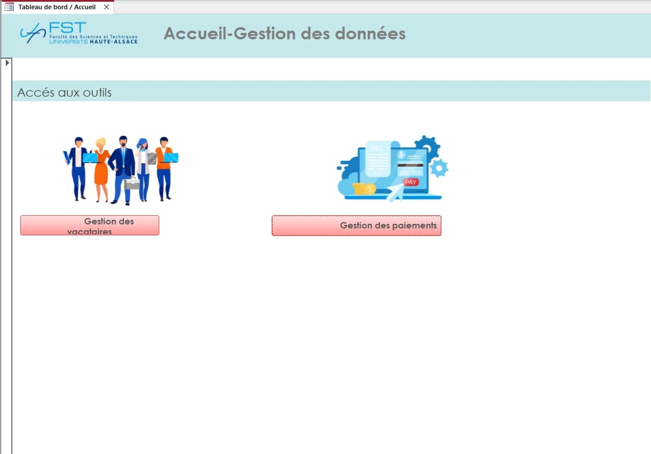Click the Accés aux outils section header

(64, 93)
